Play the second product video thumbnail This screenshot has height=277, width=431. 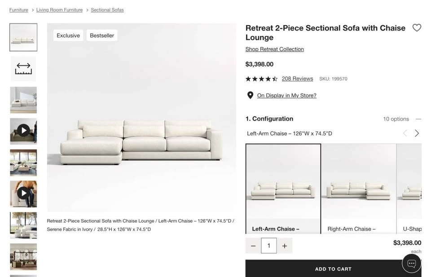coord(23,193)
